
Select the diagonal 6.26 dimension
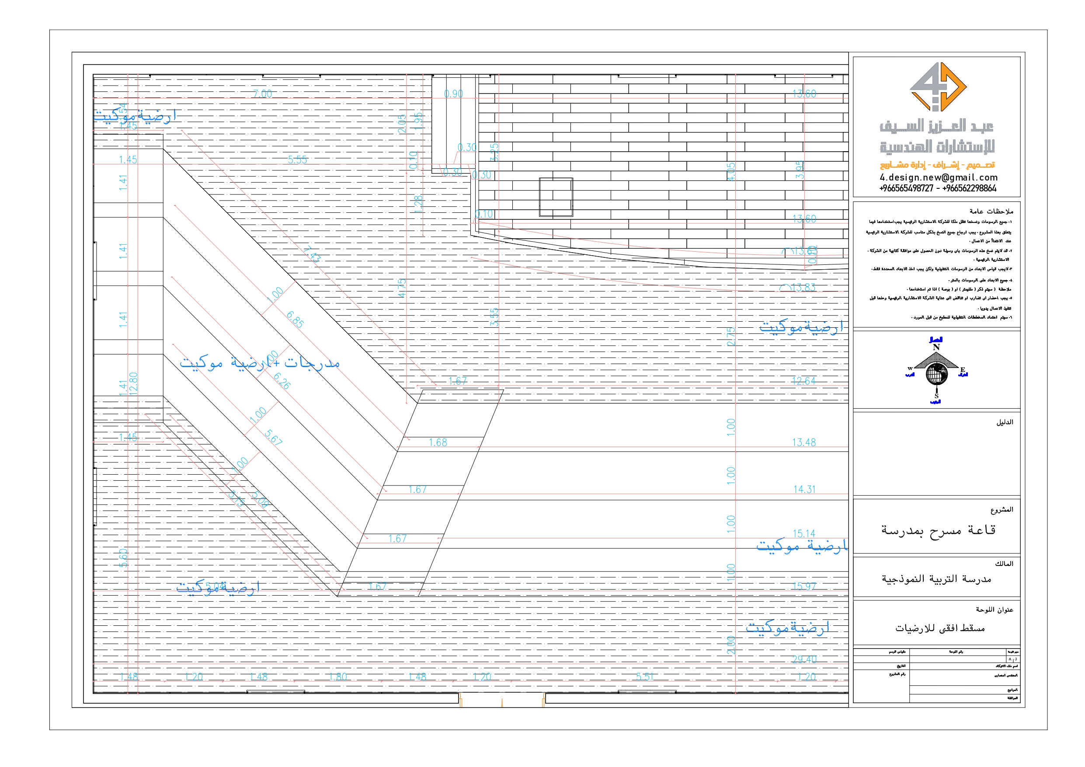click(282, 381)
